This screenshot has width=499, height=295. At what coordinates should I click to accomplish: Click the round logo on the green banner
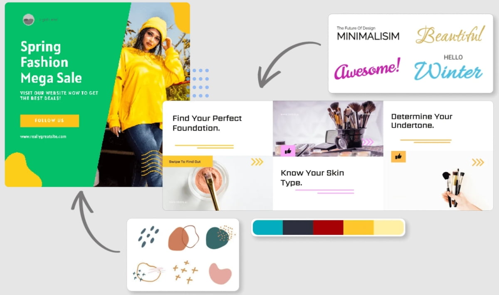pyautogui.click(x=29, y=20)
